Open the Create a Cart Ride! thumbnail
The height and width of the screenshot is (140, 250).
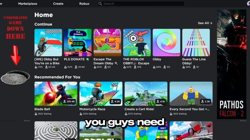click(x=146, y=94)
